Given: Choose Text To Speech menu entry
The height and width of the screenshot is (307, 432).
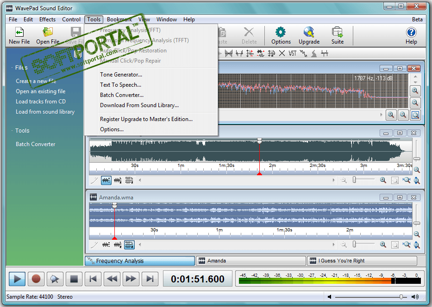Looking at the screenshot, I should [x=120, y=85].
